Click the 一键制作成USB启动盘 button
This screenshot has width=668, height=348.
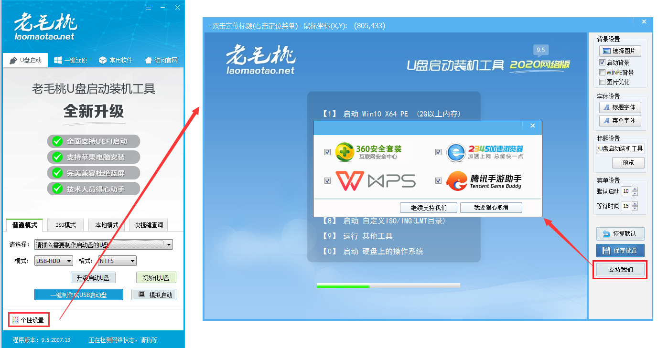coord(78,295)
